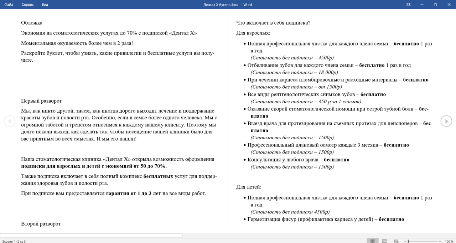This screenshot has height=243, width=456.
Task: Go to the previous screen arrow
Action: 10,121
